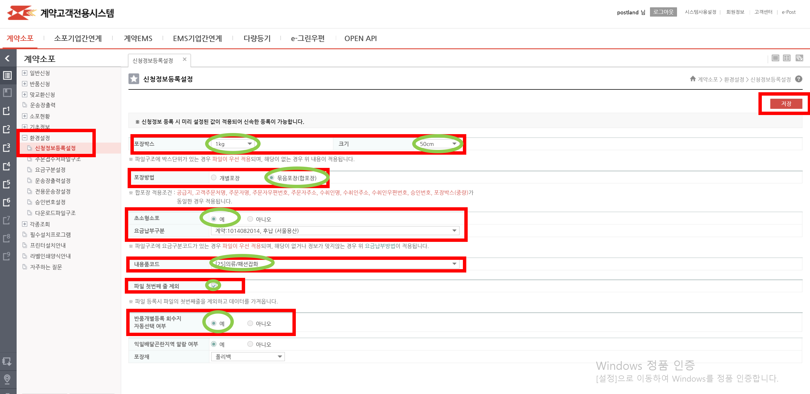Switch to single-pane window layout icon
Image resolution: width=810 pixels, height=394 pixels.
775,58
